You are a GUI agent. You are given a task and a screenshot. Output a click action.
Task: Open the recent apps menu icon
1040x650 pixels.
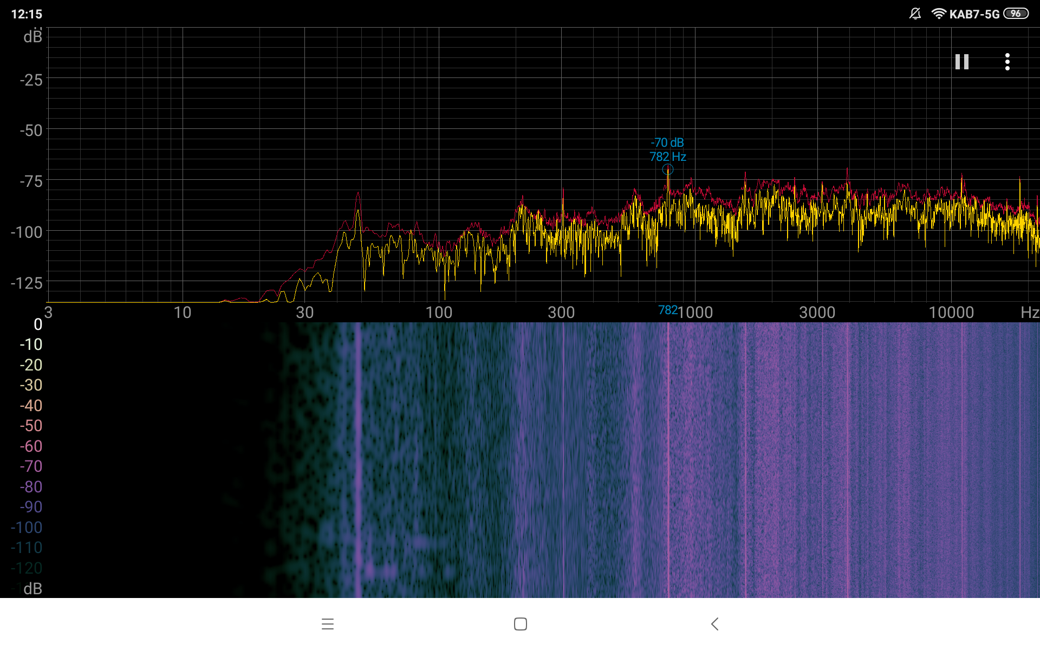point(327,624)
